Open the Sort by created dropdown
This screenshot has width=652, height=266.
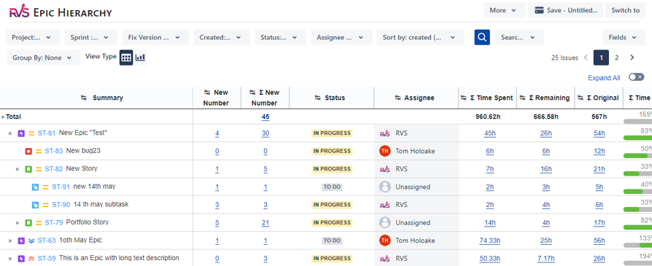pos(420,37)
